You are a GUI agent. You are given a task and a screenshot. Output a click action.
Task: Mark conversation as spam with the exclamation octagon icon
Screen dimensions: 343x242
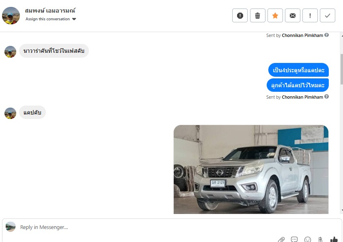tap(240, 15)
